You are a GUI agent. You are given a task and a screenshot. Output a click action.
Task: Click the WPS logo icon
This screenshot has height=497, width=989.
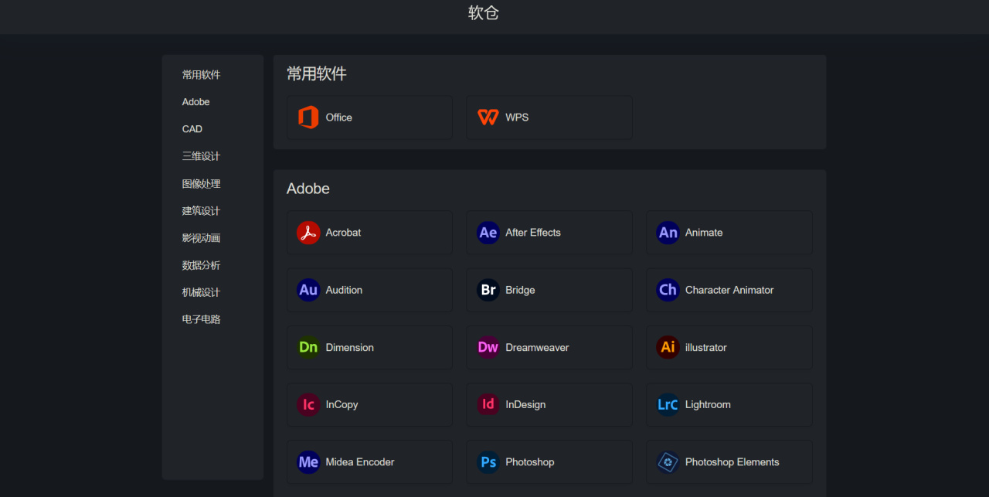tap(488, 117)
